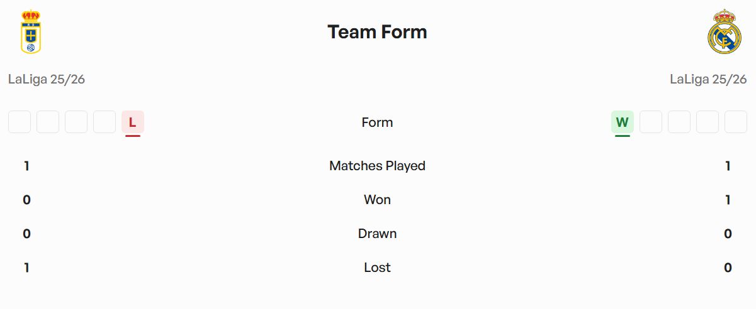The height and width of the screenshot is (309, 756).
Task: Select the Matches Played stat label
Action: [x=377, y=166]
